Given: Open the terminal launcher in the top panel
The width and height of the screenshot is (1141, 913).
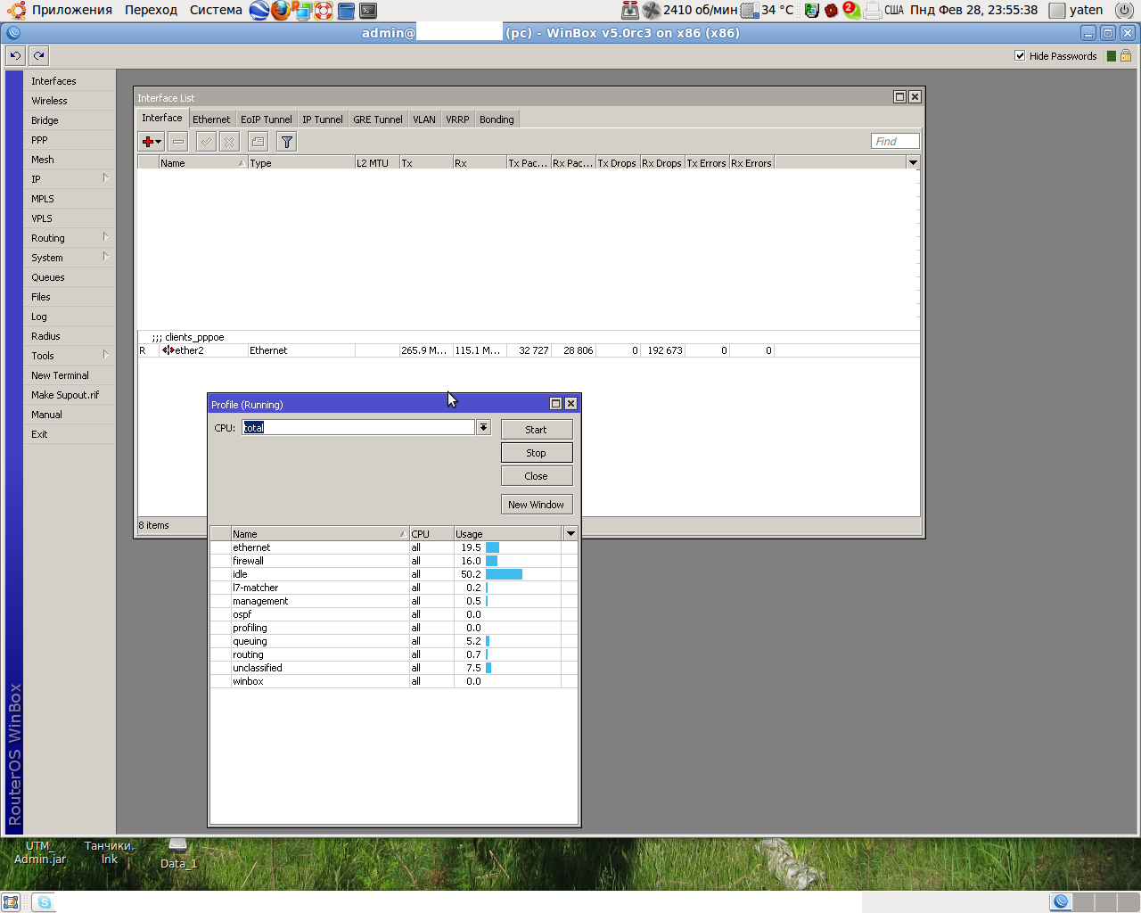Looking at the screenshot, I should pos(368,11).
